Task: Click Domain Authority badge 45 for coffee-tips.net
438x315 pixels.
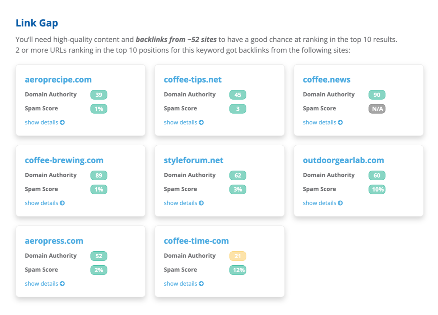Action: [238, 95]
